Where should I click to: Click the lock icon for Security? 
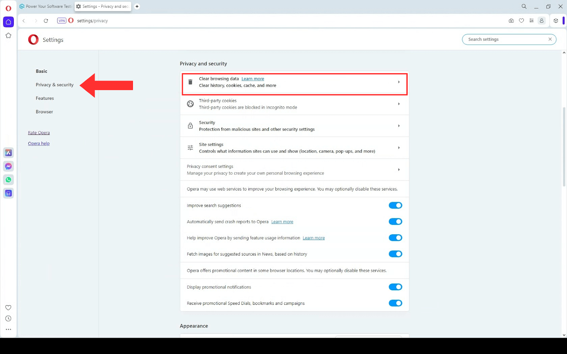[x=190, y=126]
